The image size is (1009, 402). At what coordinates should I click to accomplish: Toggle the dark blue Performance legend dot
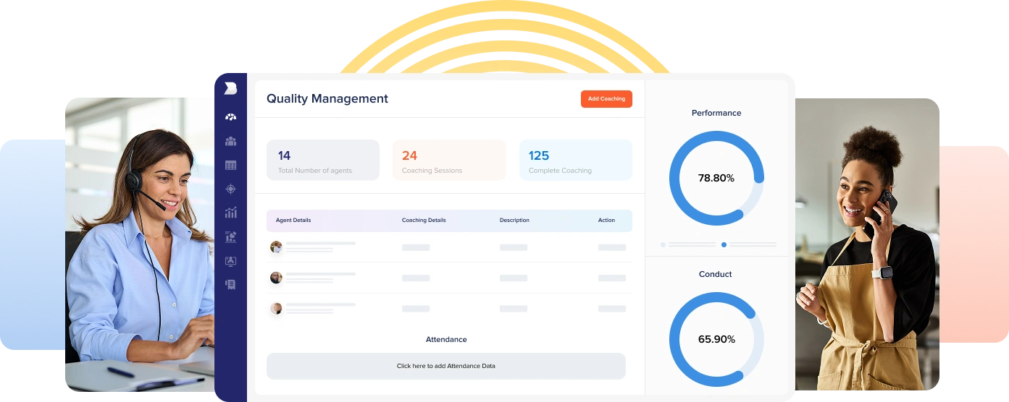click(x=724, y=244)
